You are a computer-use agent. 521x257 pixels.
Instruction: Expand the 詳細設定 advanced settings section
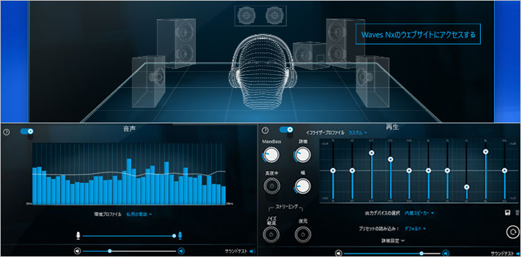[392, 241]
